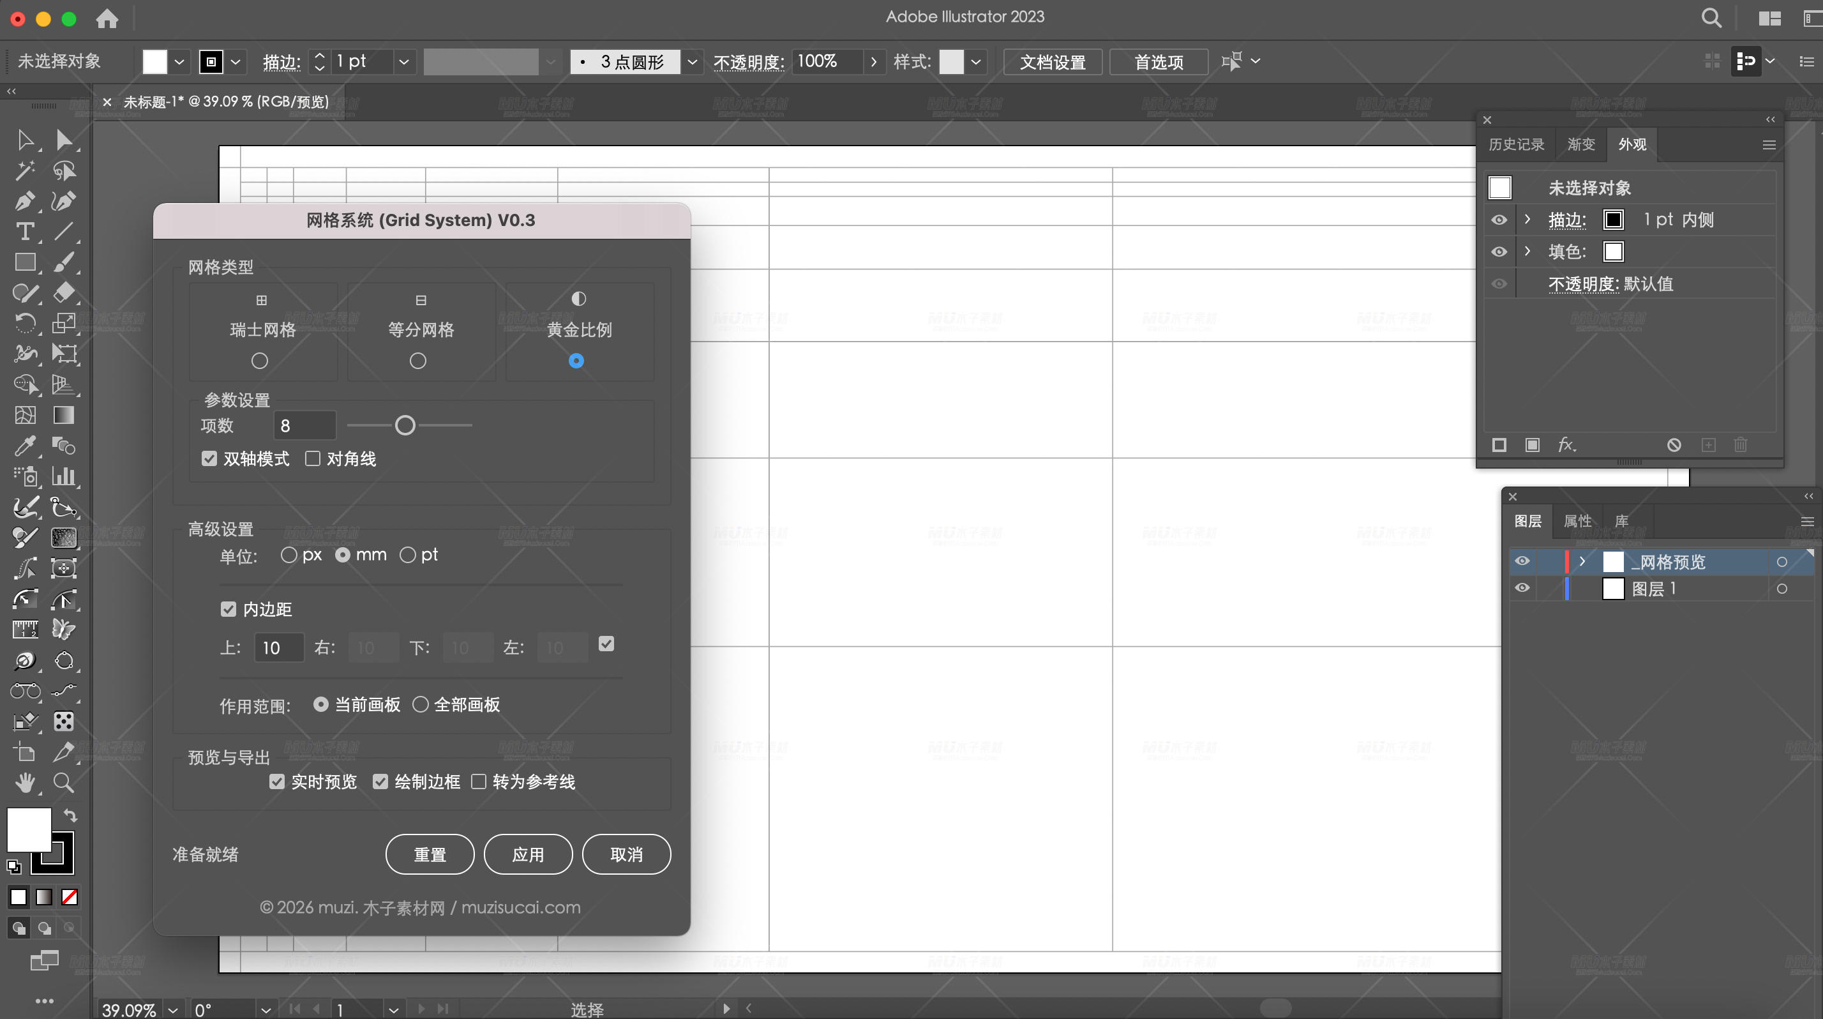Screen dimensions: 1823x1019
Task: Switch to the 库 tab
Action: point(1621,521)
